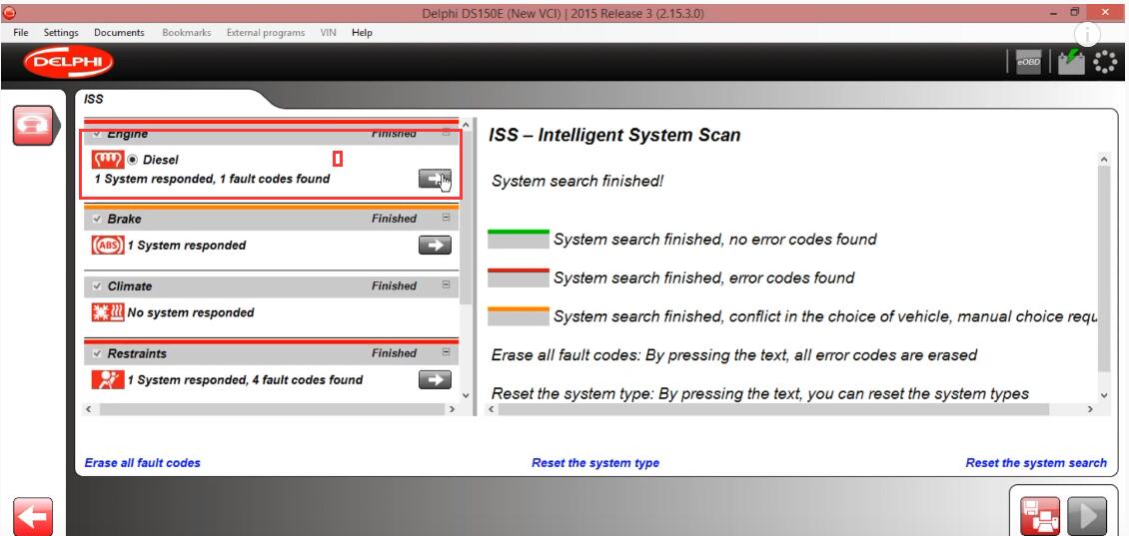
Task: Click system list horizontal scroll right arrow
Action: click(x=452, y=408)
